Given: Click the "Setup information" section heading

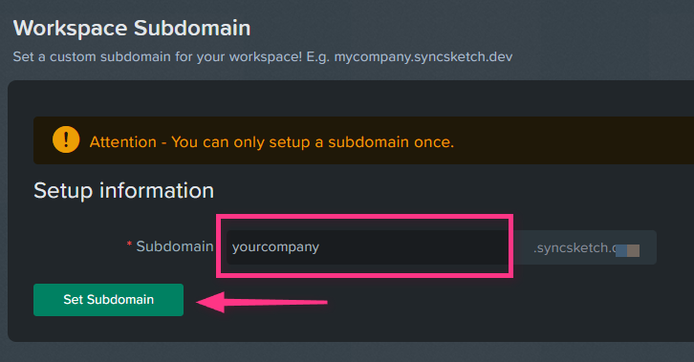Looking at the screenshot, I should 124,190.
